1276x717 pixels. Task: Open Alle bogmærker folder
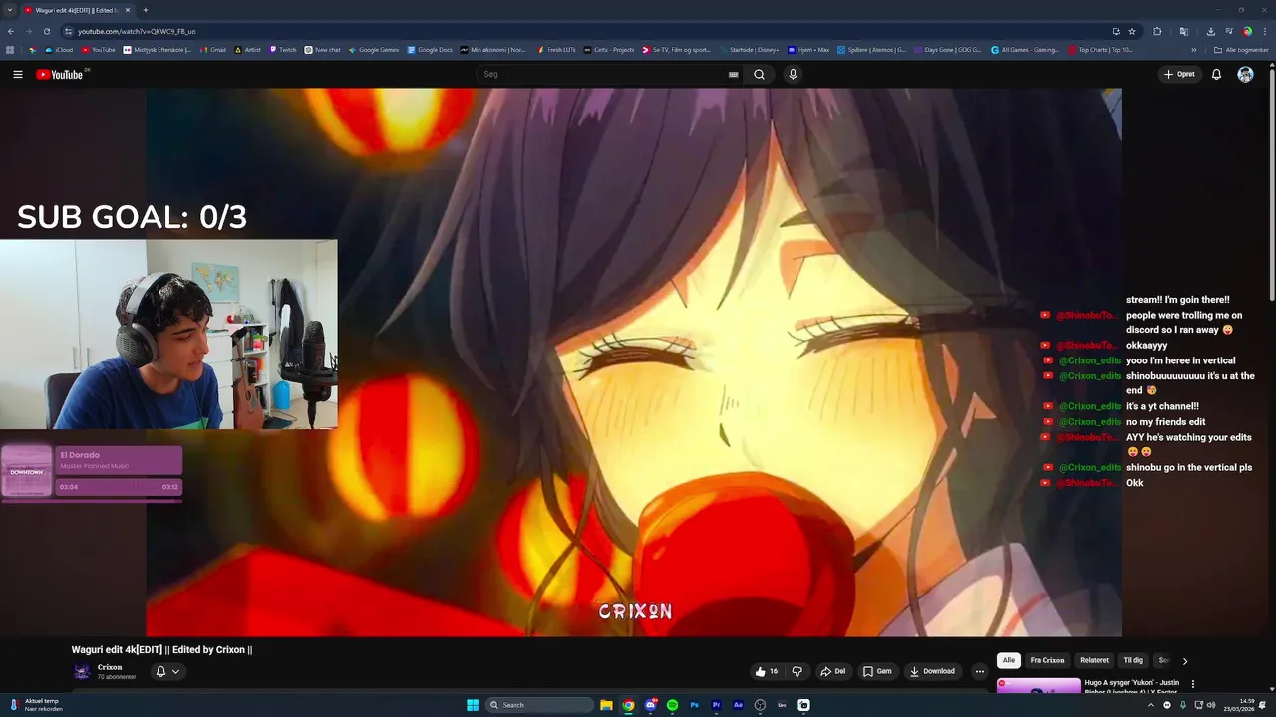tap(1241, 50)
